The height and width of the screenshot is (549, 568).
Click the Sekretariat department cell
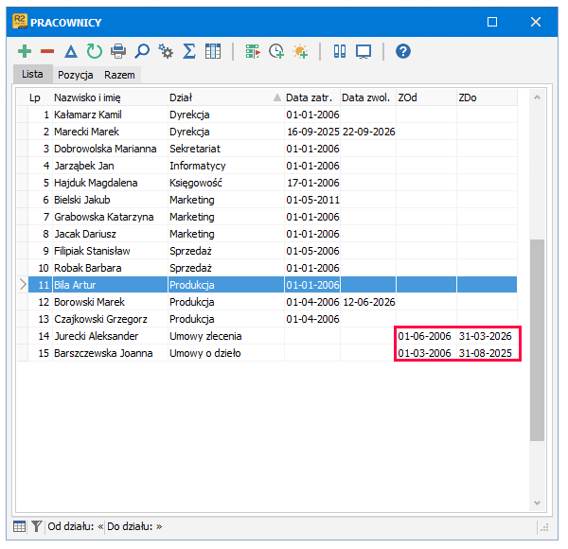pos(226,149)
